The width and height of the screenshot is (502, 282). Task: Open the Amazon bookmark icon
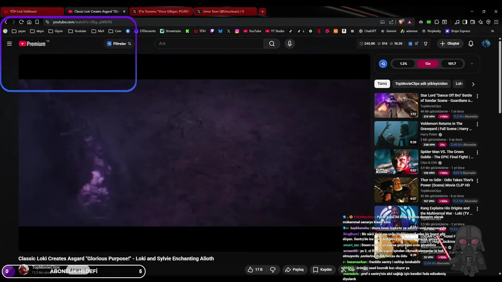tap(344, 31)
